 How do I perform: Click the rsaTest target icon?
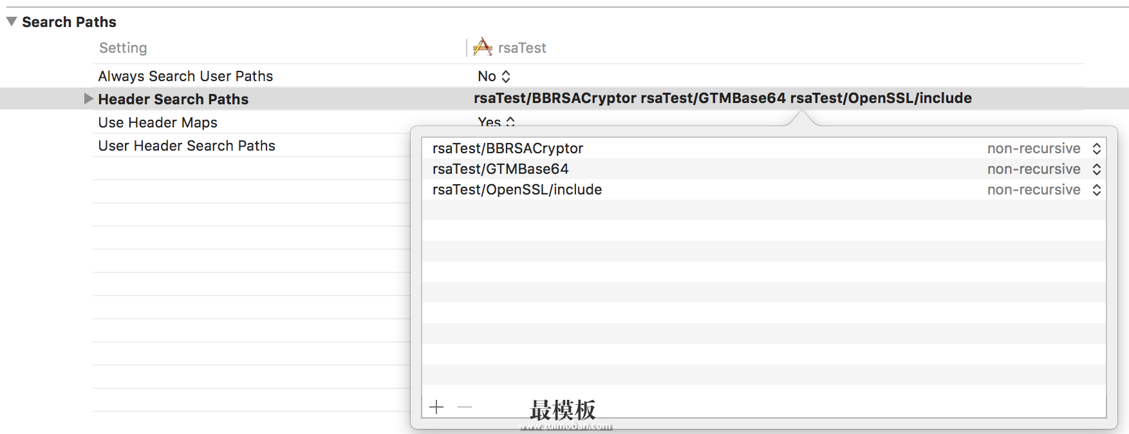(483, 48)
